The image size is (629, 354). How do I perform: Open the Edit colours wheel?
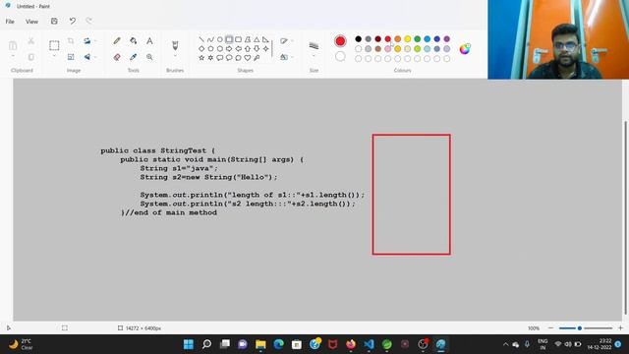point(465,49)
